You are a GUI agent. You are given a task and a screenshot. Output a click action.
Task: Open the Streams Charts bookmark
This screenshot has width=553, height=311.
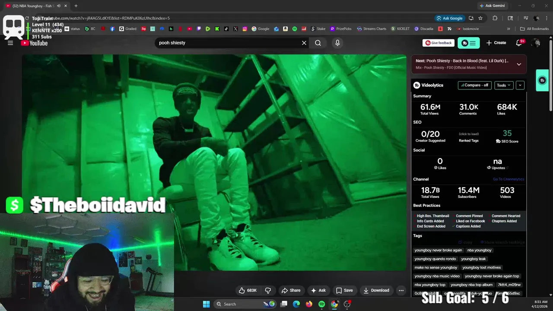372,29
